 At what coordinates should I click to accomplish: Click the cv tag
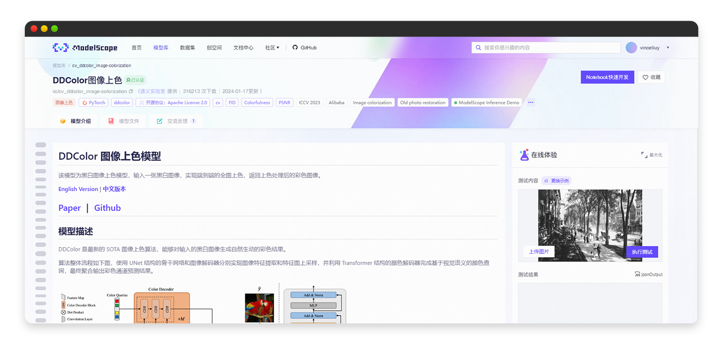point(218,103)
